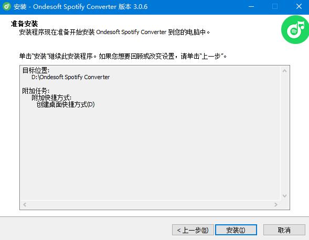The image size is (309, 240).
Task: Click the window title text in title bar
Action: pyautogui.click(x=80, y=6)
